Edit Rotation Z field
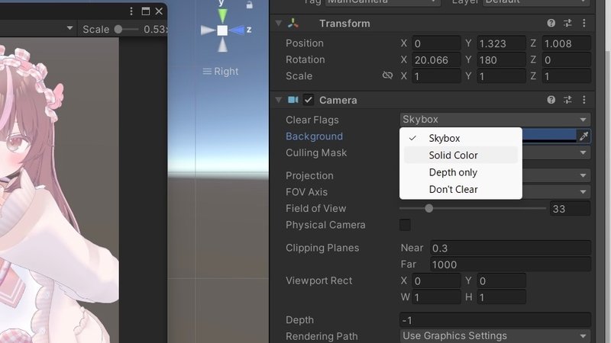The image size is (611, 343). click(566, 60)
